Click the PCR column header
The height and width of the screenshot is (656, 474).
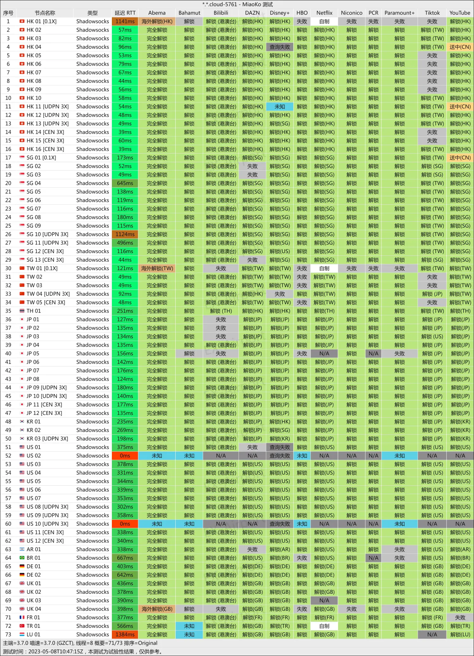(x=374, y=13)
